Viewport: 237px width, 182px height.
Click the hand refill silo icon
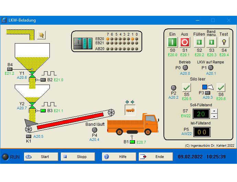pos(41,35)
